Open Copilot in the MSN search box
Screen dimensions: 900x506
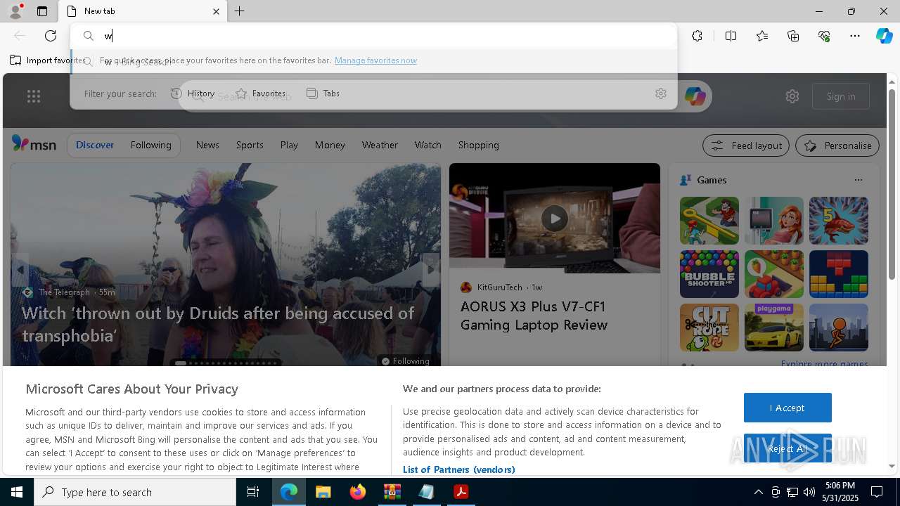click(x=695, y=96)
